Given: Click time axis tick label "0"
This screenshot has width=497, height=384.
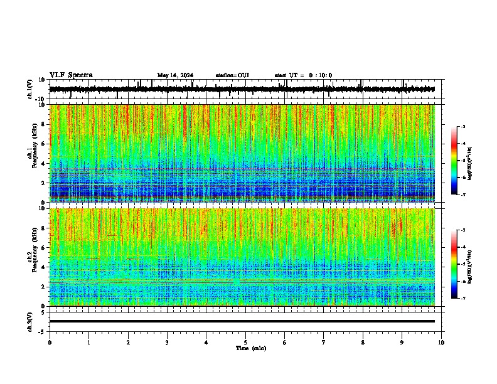Looking at the screenshot, I should pyautogui.click(x=50, y=343).
